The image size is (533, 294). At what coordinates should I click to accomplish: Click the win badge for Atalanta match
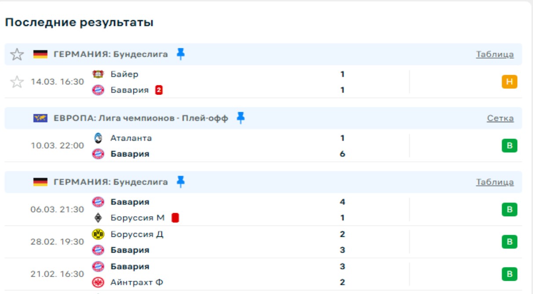coord(509,145)
